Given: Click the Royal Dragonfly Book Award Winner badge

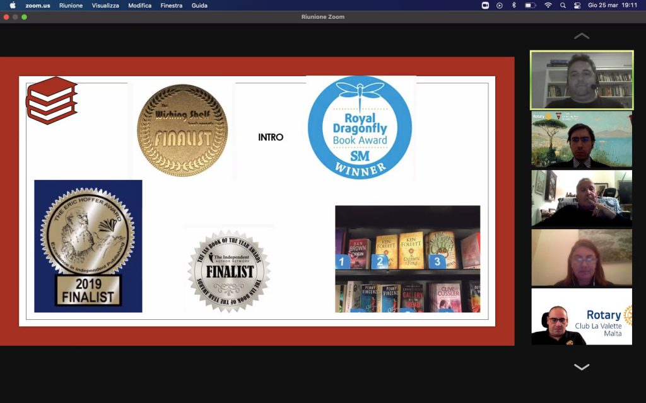Looking at the screenshot, I should tap(360, 127).
